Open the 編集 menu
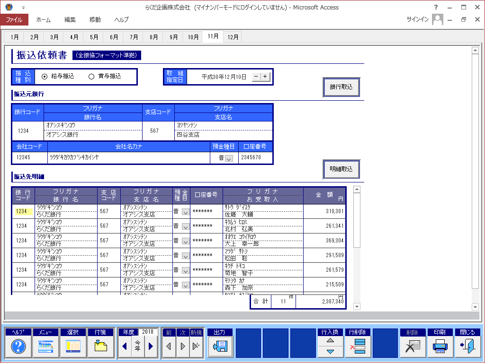The width and height of the screenshot is (485, 363). click(x=70, y=20)
